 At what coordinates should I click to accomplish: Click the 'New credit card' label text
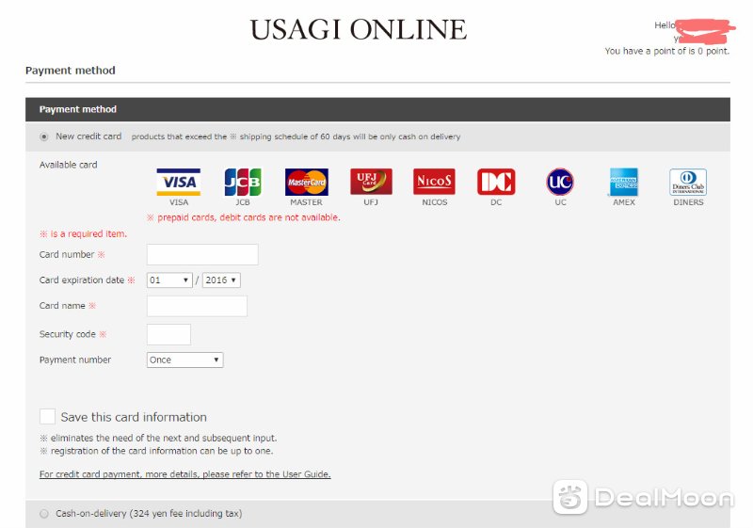tap(88, 136)
